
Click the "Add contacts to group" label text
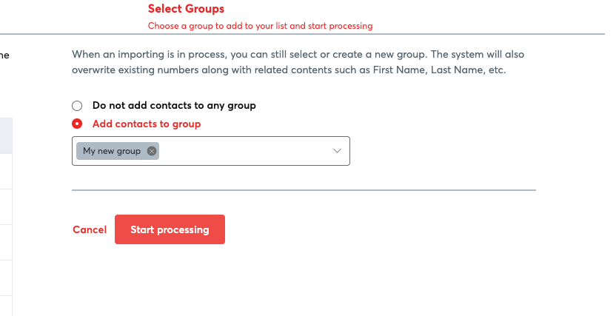pos(147,124)
